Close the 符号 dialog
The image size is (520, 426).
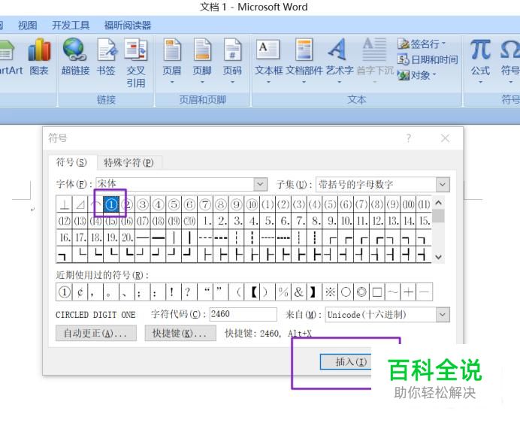point(445,138)
